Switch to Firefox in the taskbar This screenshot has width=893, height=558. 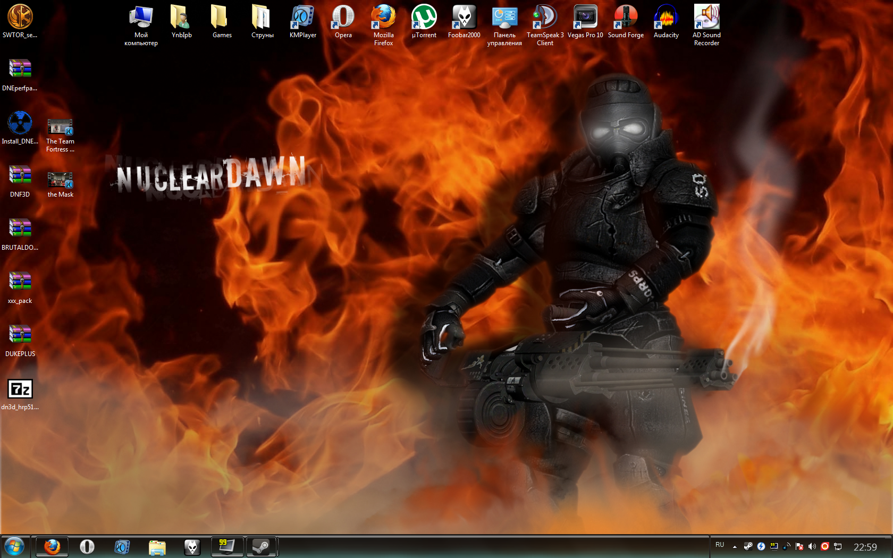(52, 547)
